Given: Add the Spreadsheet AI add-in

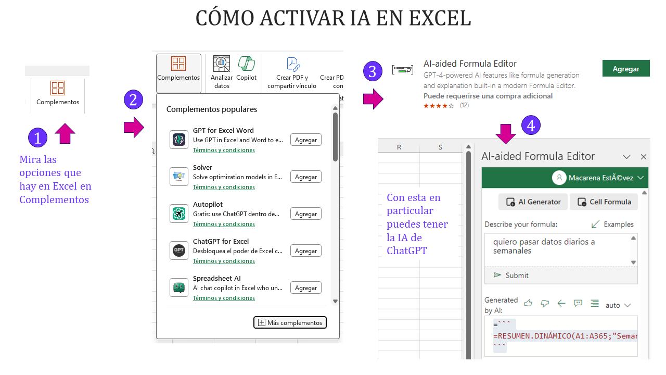Looking at the screenshot, I should coord(306,287).
